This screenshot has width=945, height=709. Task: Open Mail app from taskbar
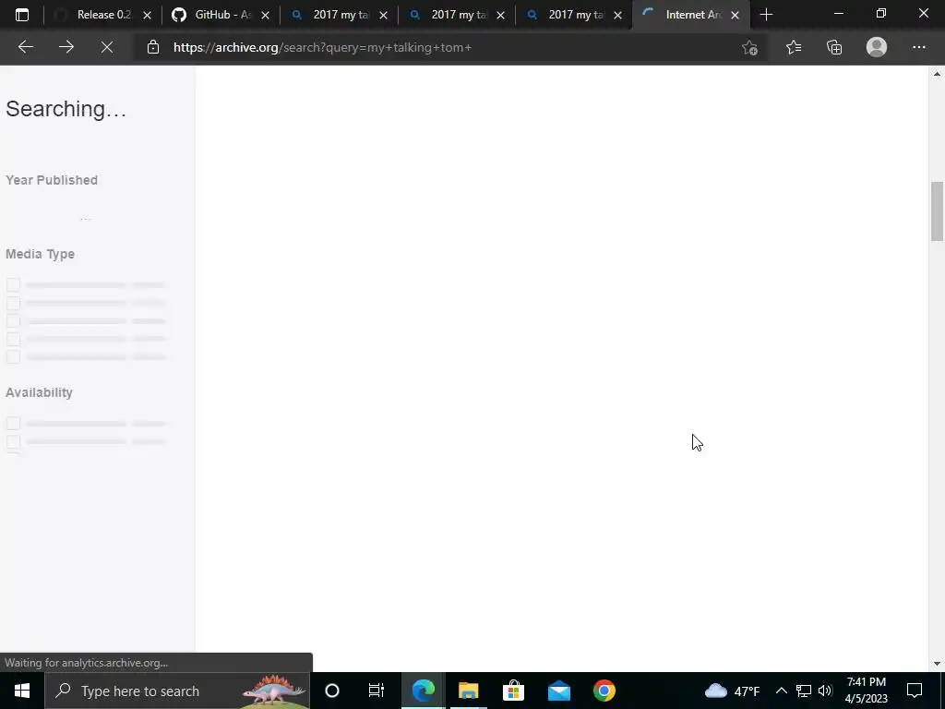(558, 691)
